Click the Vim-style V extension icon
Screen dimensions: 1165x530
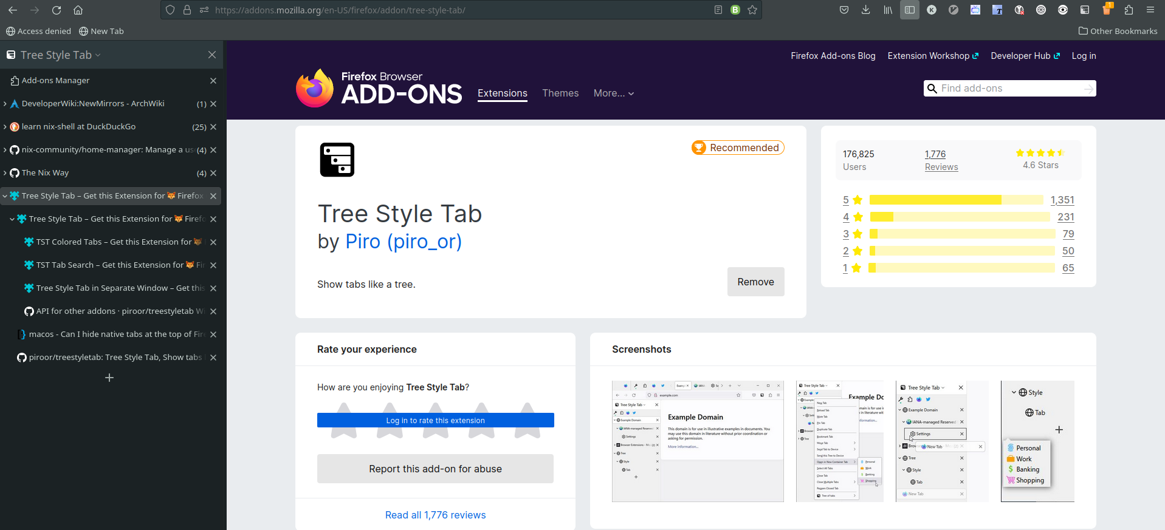point(954,10)
